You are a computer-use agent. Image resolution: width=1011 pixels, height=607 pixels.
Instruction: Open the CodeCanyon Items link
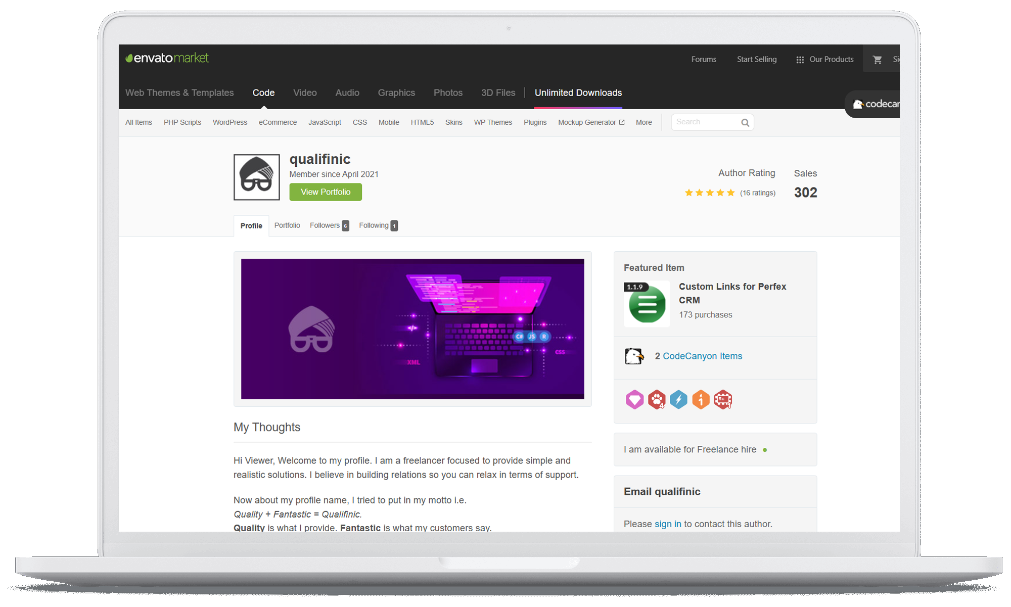coord(702,356)
